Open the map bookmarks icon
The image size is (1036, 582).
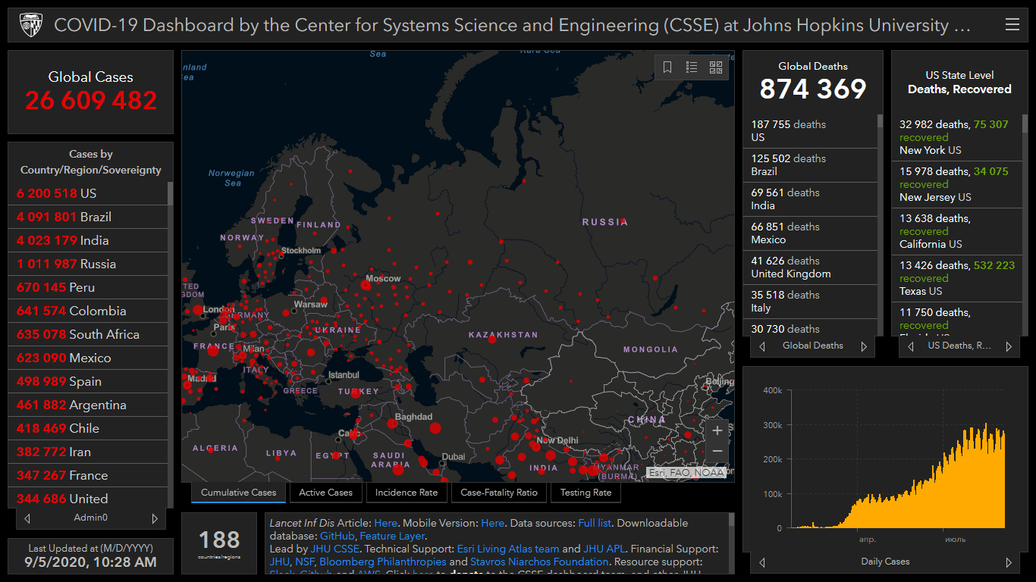[667, 67]
